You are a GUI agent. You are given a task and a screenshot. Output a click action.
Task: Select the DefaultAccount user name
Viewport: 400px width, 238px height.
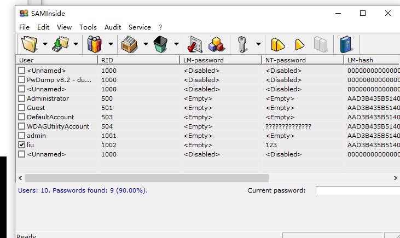50,117
